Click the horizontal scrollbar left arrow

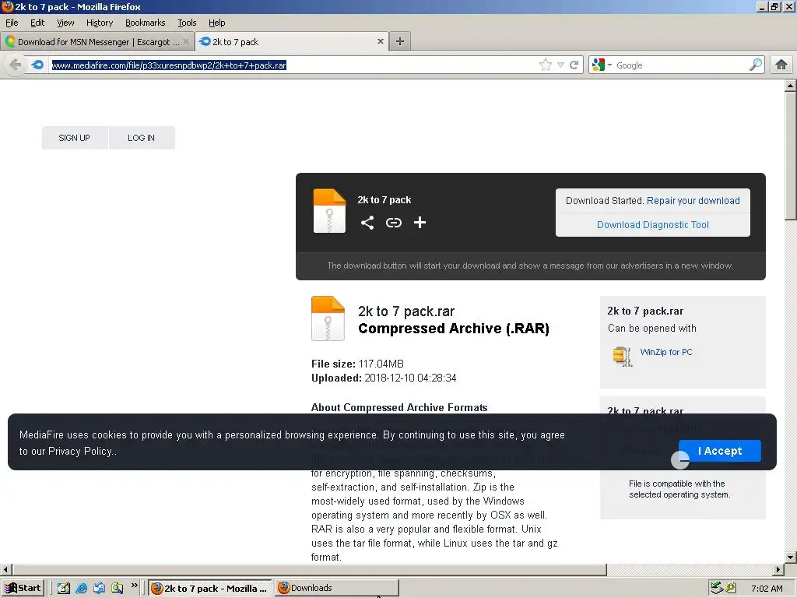click(x=6, y=569)
